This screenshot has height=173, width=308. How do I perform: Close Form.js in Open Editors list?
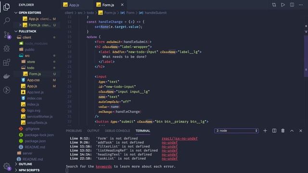tap(20, 25)
